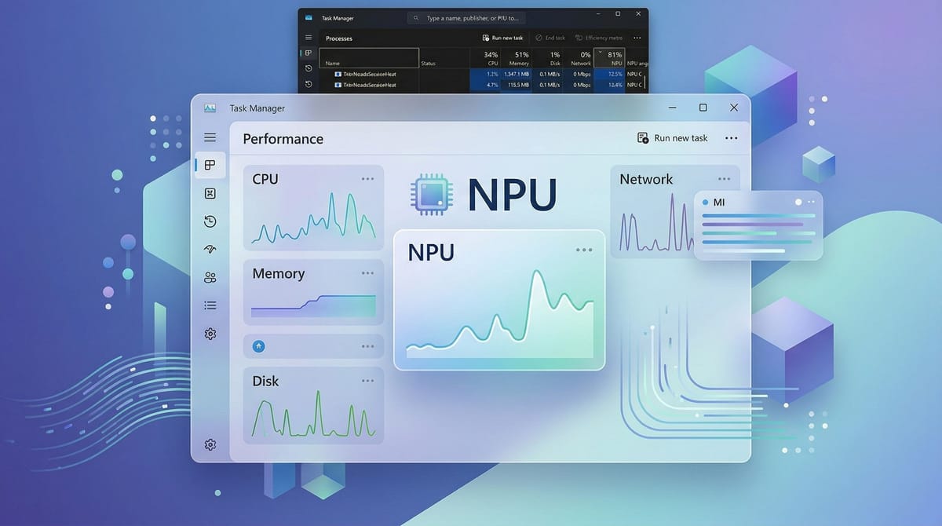Open Settings at the bottom of the sidebar
942x526 pixels.
tap(210, 444)
